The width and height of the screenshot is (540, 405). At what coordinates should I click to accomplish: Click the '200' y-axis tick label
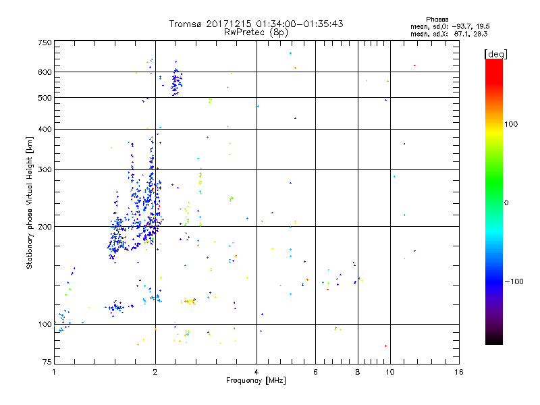click(x=45, y=227)
